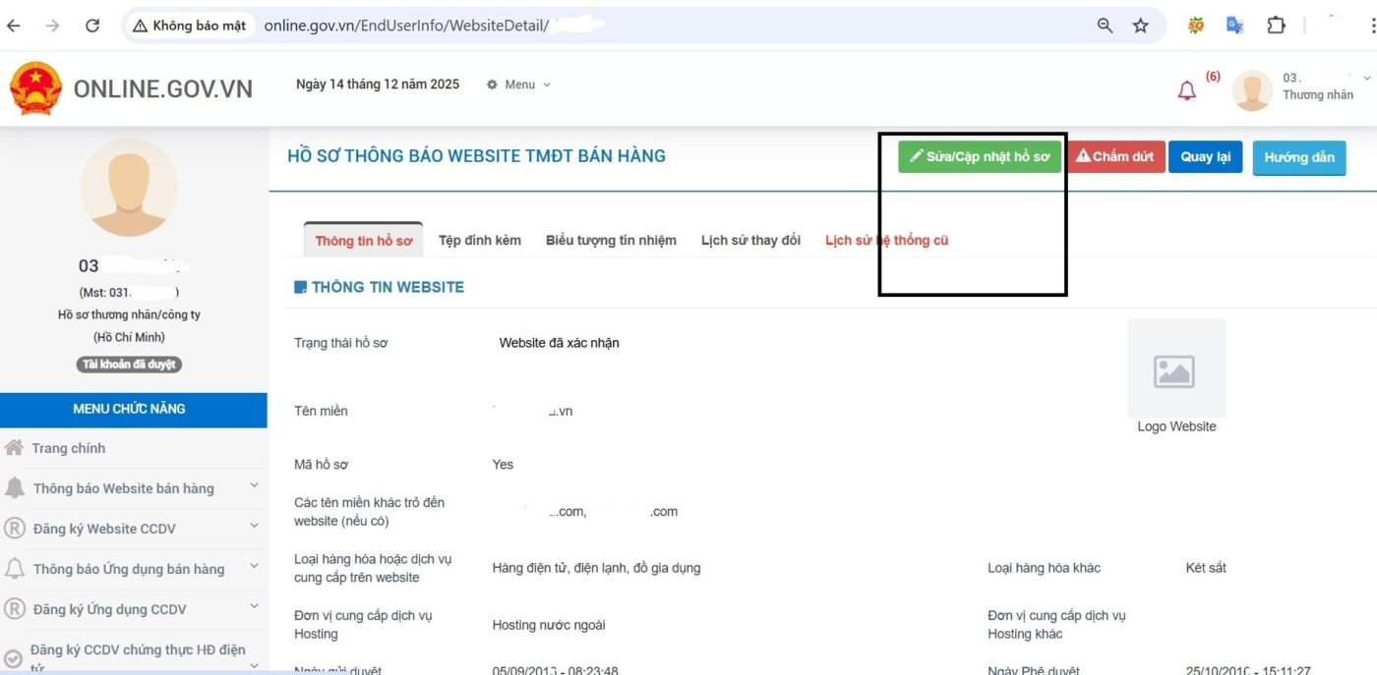The height and width of the screenshot is (675, 1377).
Task: Open the user account dropdown for Thương nhân
Action: click(1318, 88)
